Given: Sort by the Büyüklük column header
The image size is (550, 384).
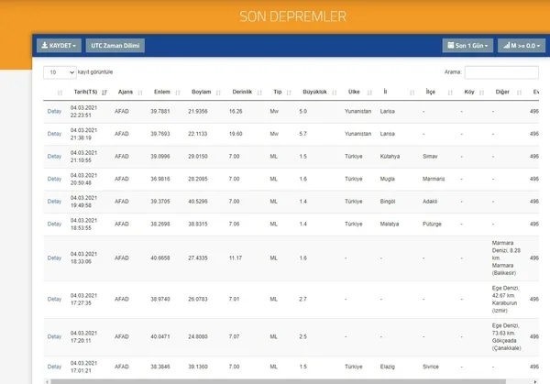Looking at the screenshot, I should pos(314,92).
